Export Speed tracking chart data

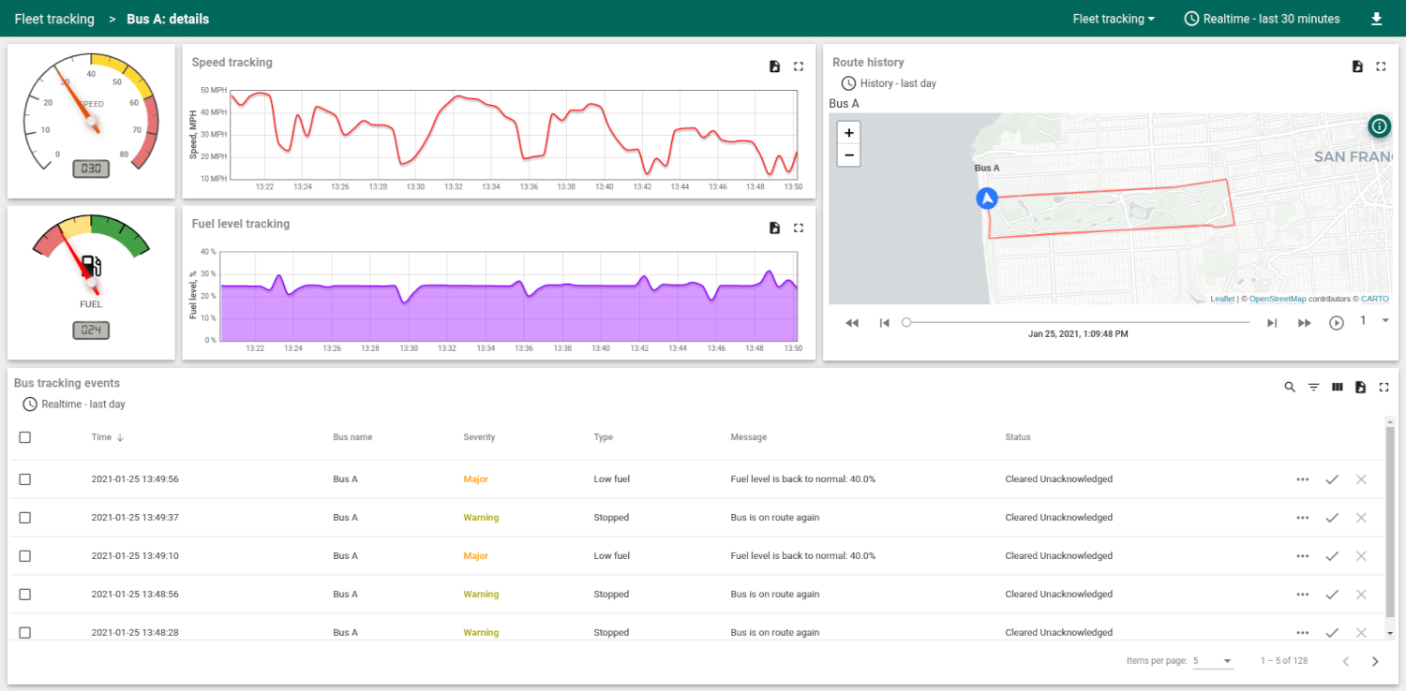click(x=774, y=66)
